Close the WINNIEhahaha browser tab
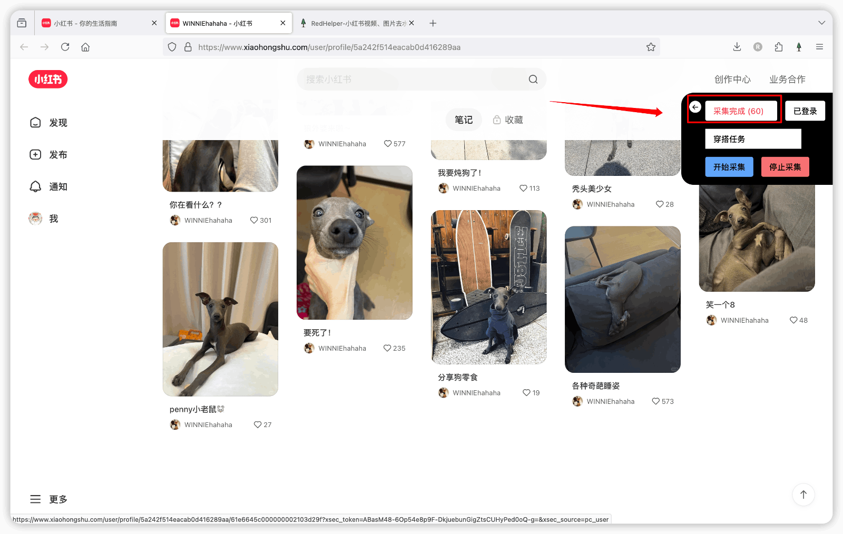 coord(283,23)
